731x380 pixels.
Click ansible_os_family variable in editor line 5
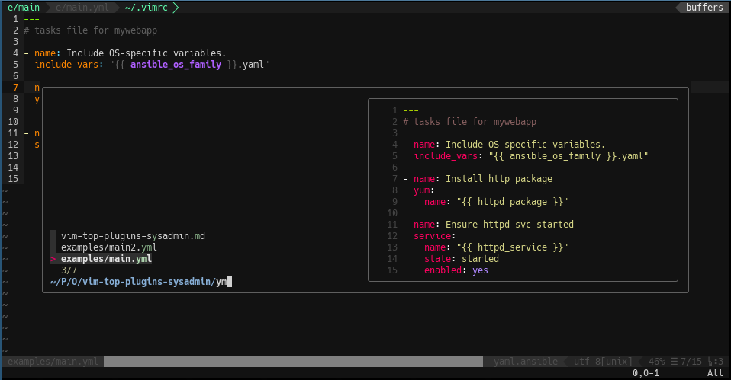coord(170,65)
